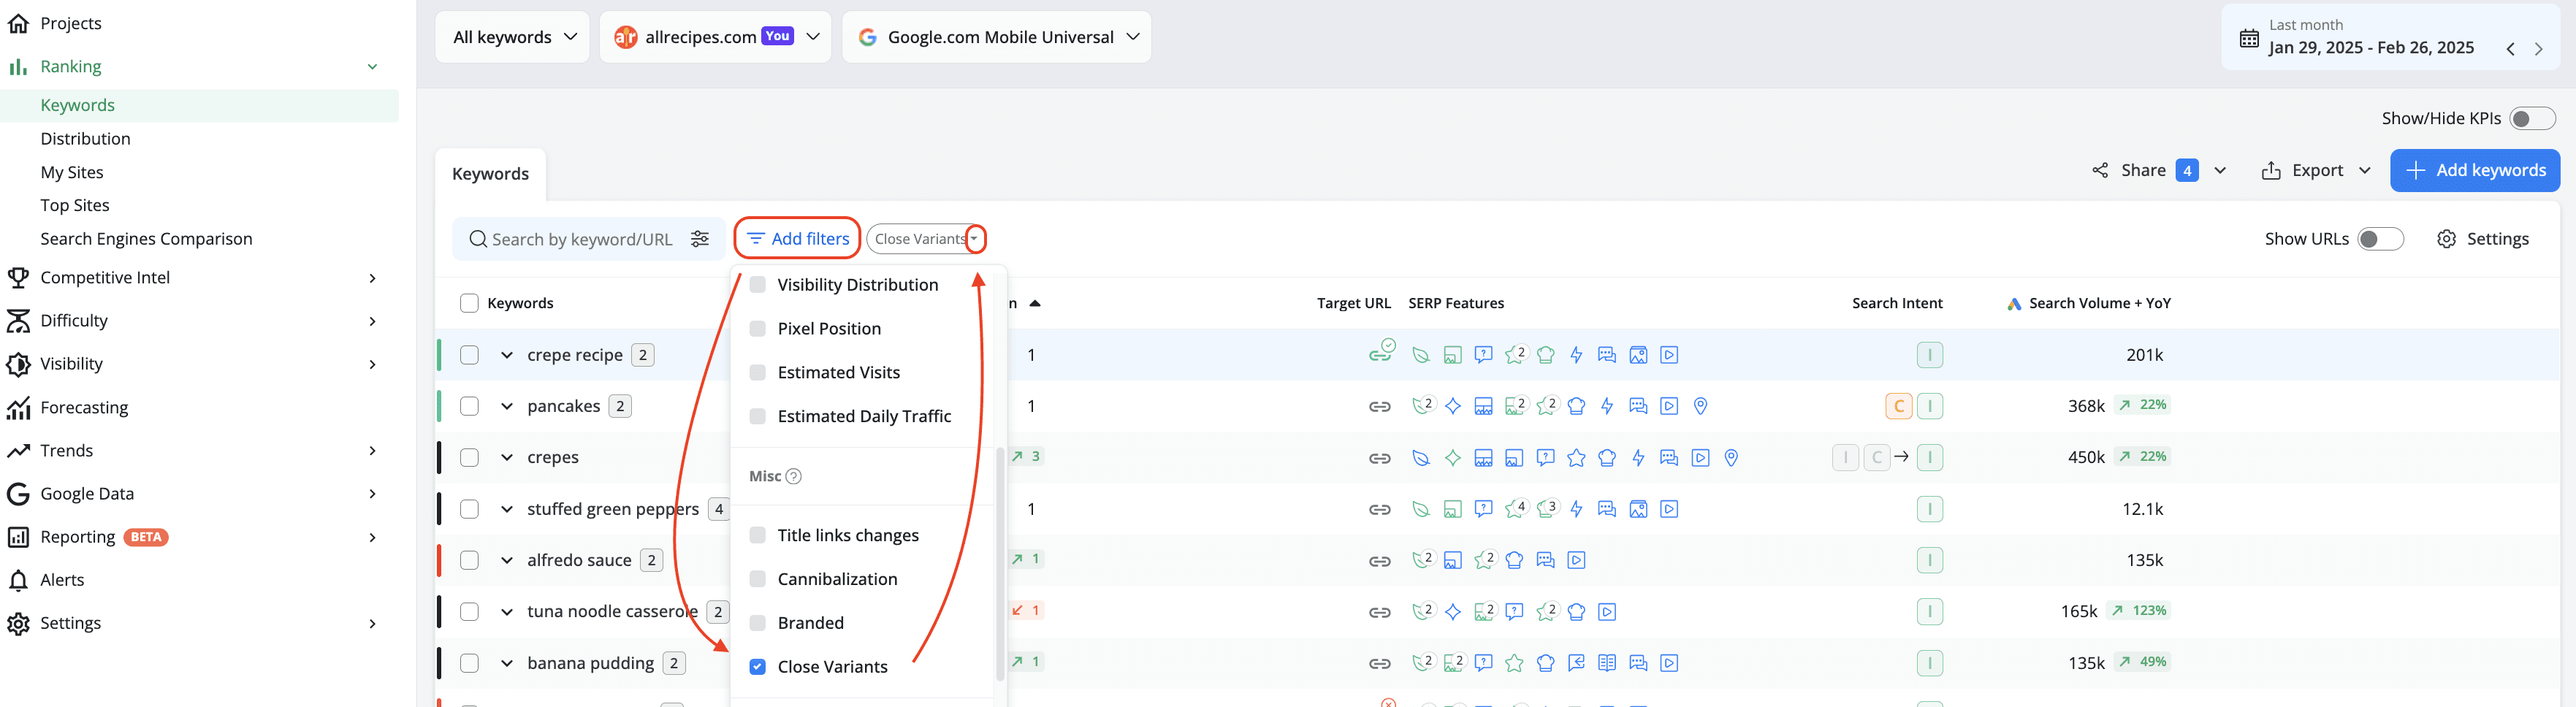Select all keywords header checkbox

tap(469, 303)
